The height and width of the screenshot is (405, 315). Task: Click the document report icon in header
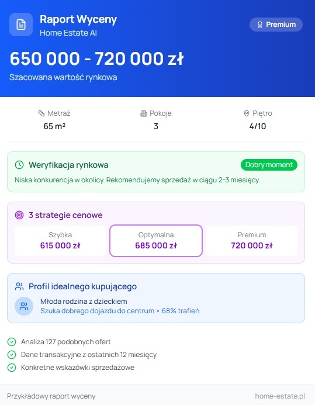coord(21,25)
